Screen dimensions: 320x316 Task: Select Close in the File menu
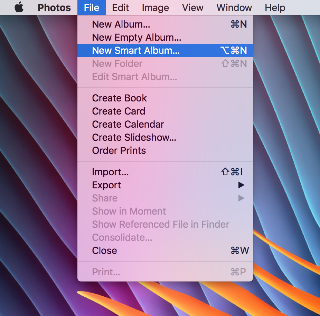104,251
